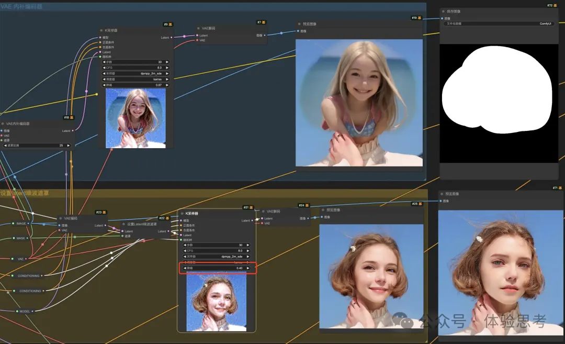Open sampler dropdown in bottom K采样器 node
This screenshot has width=565, height=344.
216,257
